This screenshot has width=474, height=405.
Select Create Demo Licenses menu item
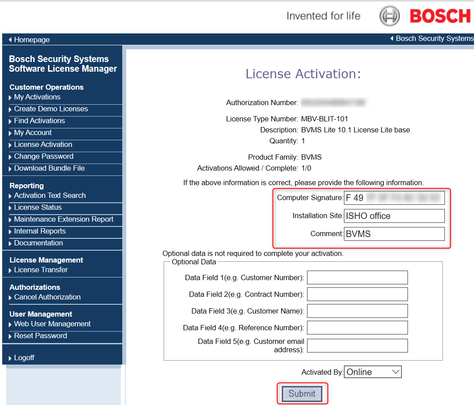pos(51,109)
